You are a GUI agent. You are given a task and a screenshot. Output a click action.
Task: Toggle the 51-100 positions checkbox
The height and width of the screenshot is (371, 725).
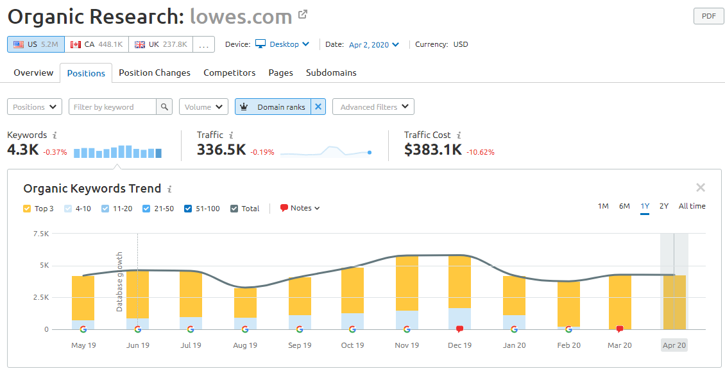point(188,209)
